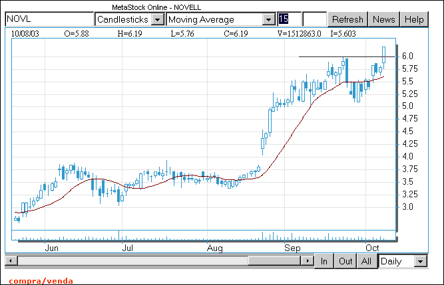This screenshot has width=444, height=285.
Task: Click the indicator value I=5.603
Action: (343, 34)
